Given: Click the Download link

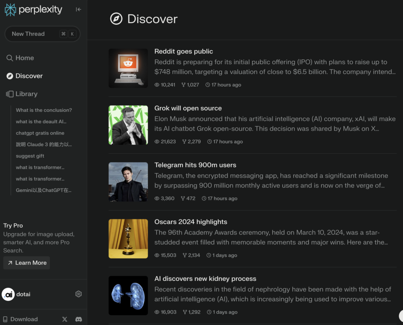Looking at the screenshot, I should [x=24, y=319].
